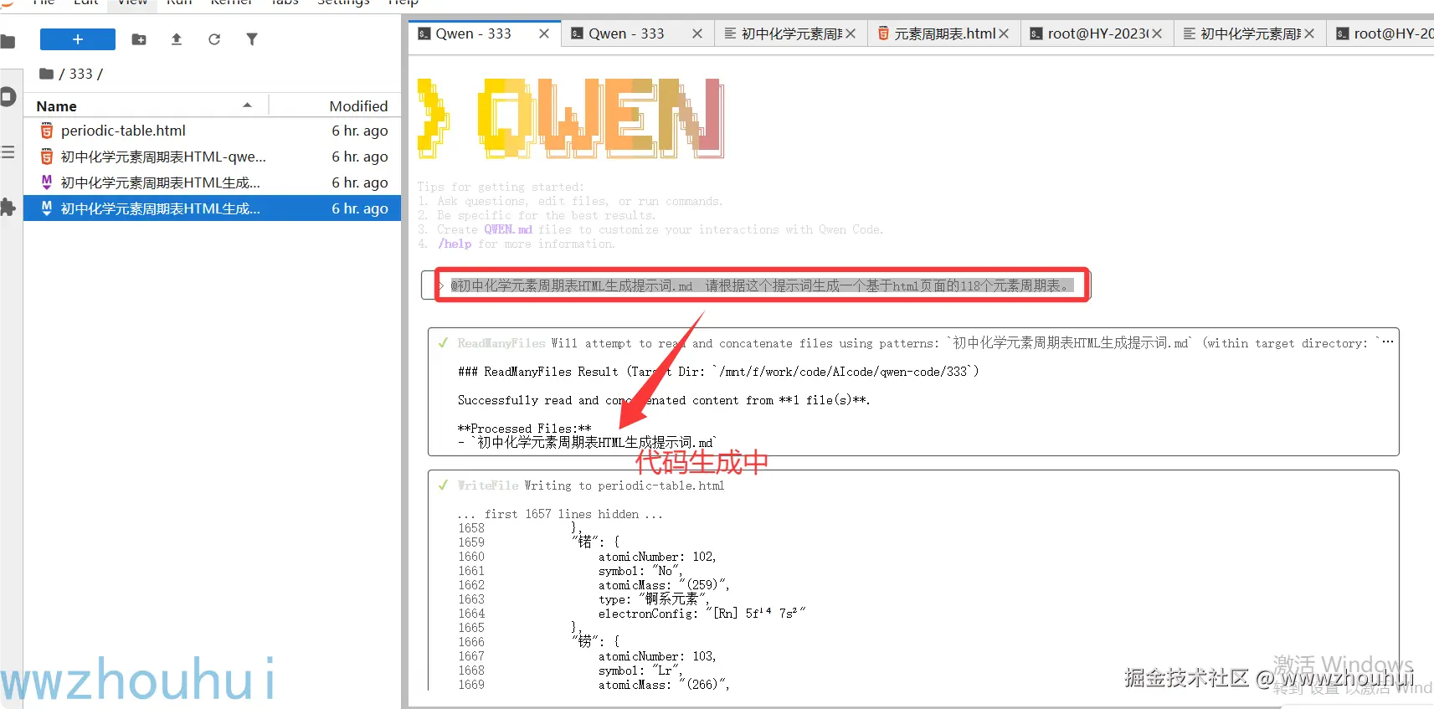Create a new folder via toolbar icon
Viewport: 1434px width, 709px height.
[139, 39]
